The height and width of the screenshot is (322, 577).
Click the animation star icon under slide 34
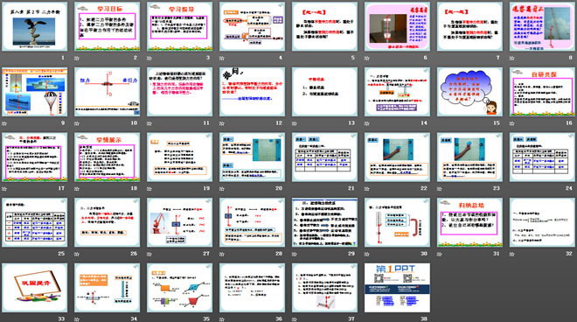(77, 319)
